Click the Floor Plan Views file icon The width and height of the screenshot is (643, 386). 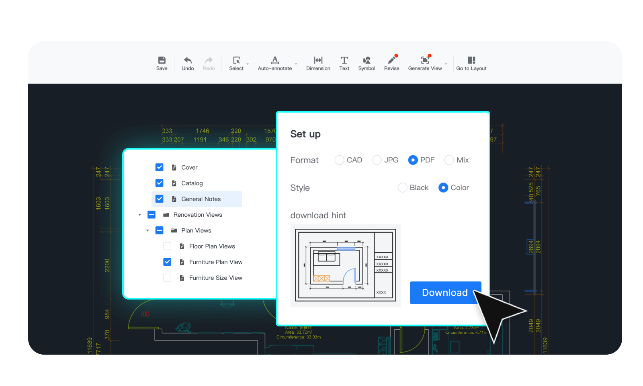click(x=182, y=246)
